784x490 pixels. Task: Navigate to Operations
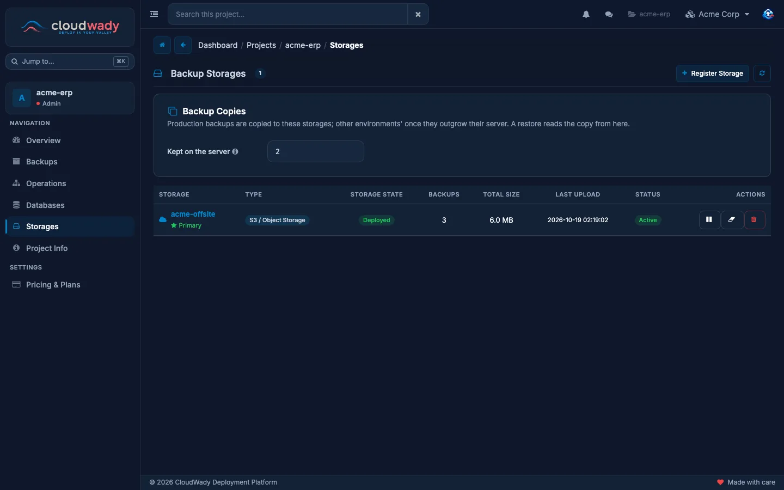70,183
